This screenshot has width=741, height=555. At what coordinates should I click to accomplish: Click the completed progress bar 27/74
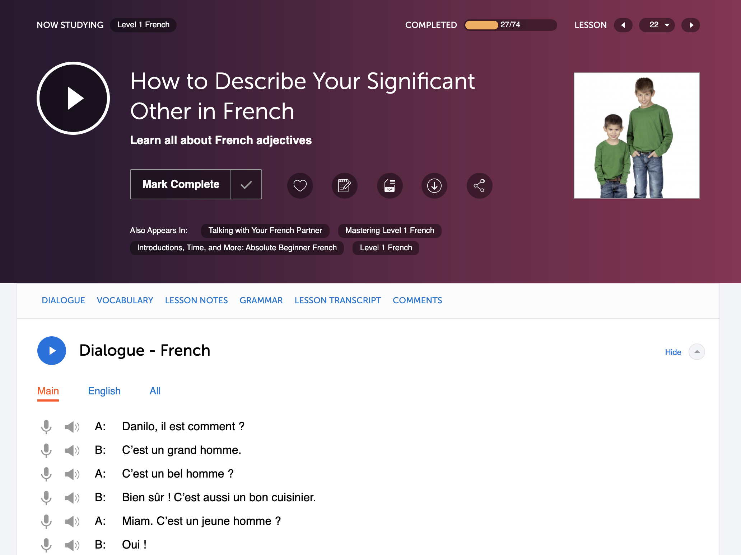pos(510,25)
